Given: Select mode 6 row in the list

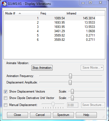Looking at the screenshot, I should tap(50, 40).
